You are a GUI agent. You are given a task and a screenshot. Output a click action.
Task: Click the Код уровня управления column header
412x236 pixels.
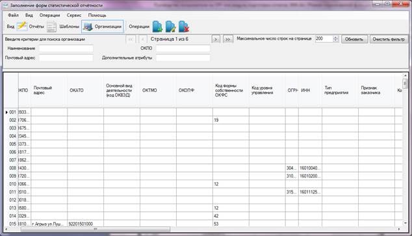pos(267,90)
